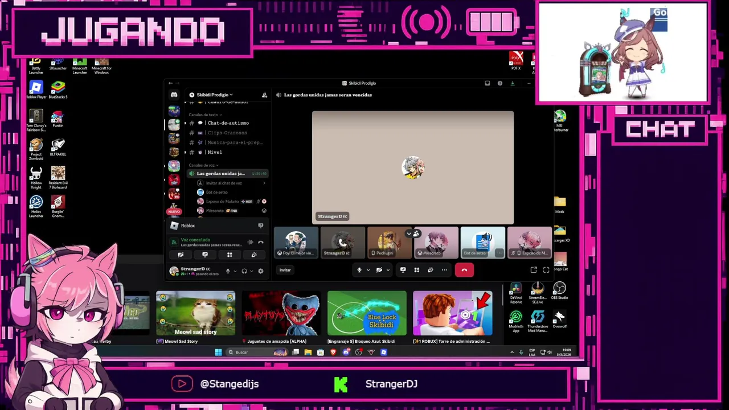Open the Clips-Grasosos text channel
Image resolution: width=729 pixels, height=410 pixels.
[227, 133]
